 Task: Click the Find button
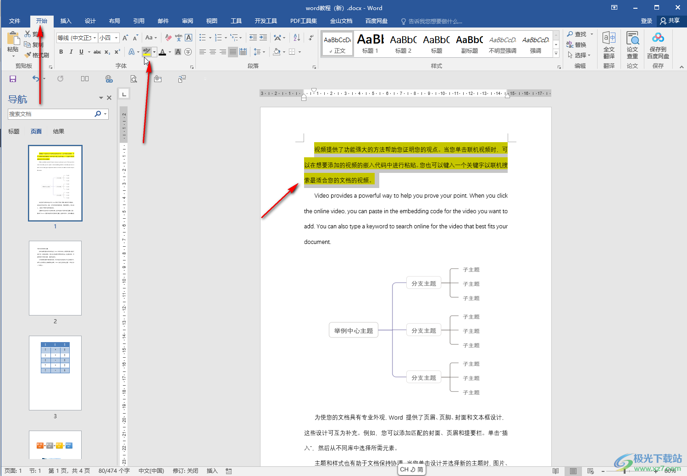pos(577,34)
